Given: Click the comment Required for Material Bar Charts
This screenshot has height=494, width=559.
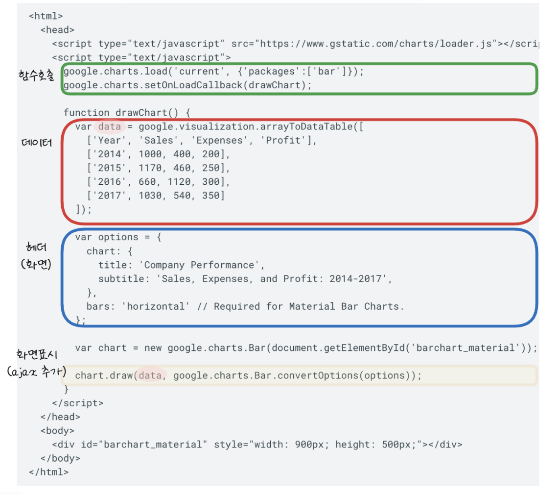Looking at the screenshot, I should 301,307.
